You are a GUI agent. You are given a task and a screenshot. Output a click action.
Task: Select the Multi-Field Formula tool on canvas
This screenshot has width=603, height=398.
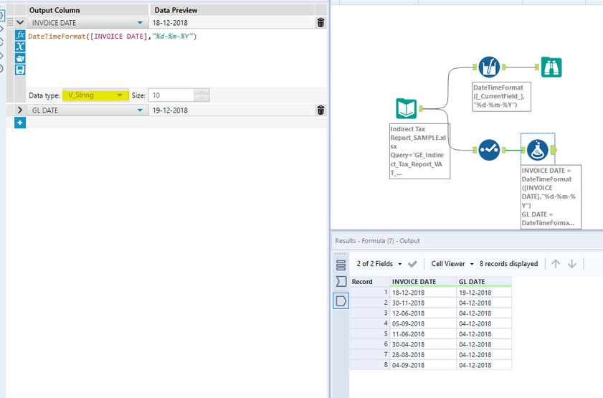coord(489,67)
